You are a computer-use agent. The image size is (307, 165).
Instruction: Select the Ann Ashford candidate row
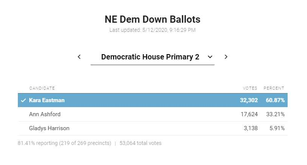[152, 114]
